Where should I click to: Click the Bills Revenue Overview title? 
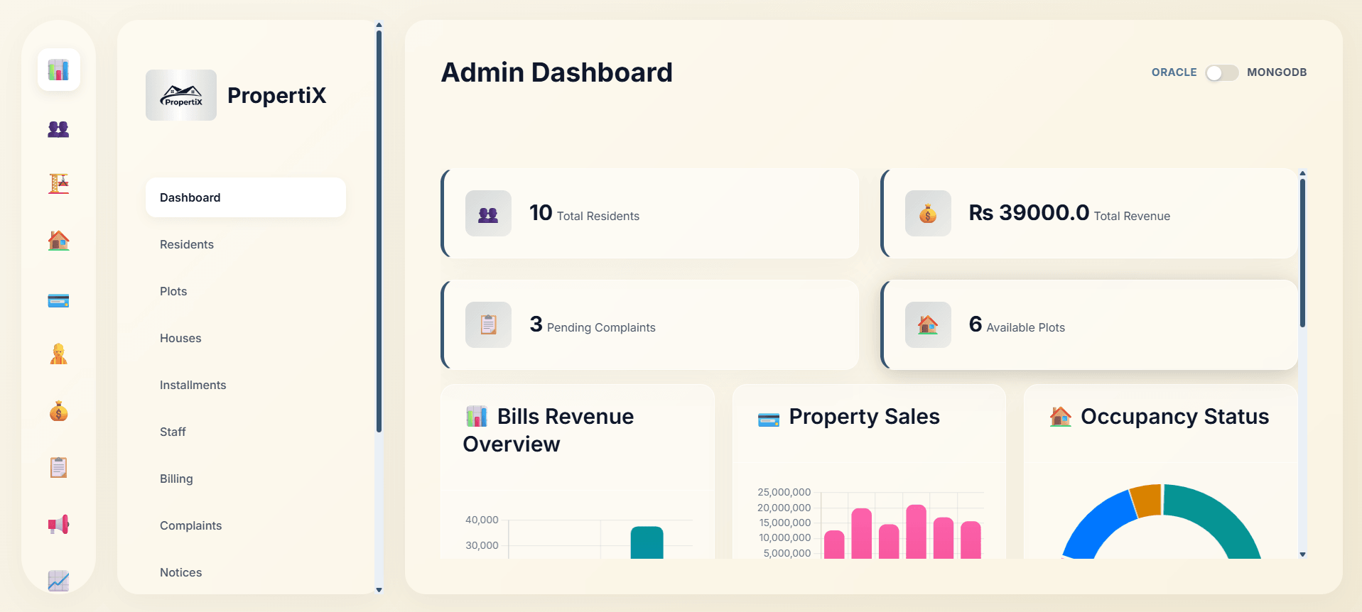point(548,430)
